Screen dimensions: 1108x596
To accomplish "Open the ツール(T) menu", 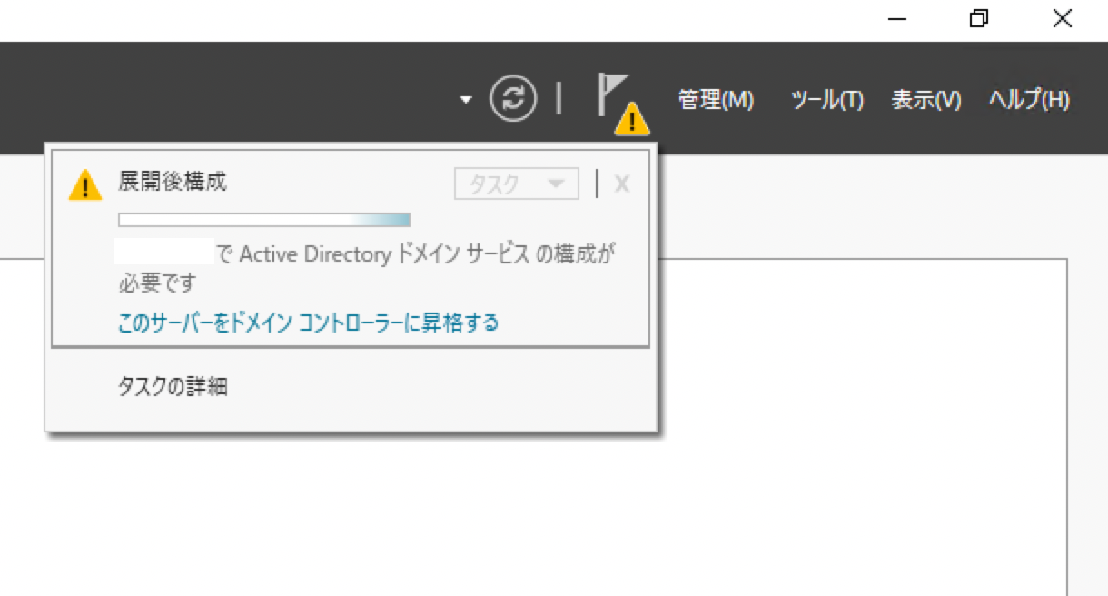I will tap(827, 100).
